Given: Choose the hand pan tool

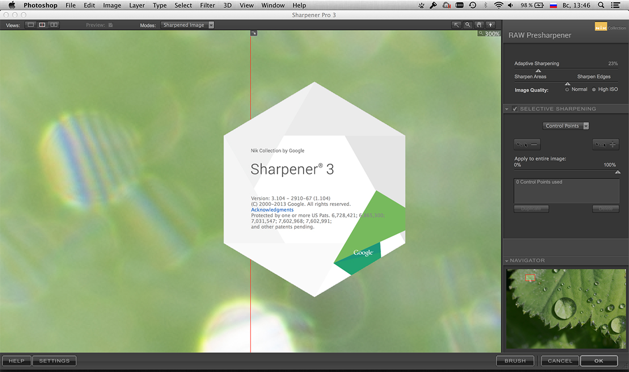Looking at the screenshot, I should pos(478,25).
